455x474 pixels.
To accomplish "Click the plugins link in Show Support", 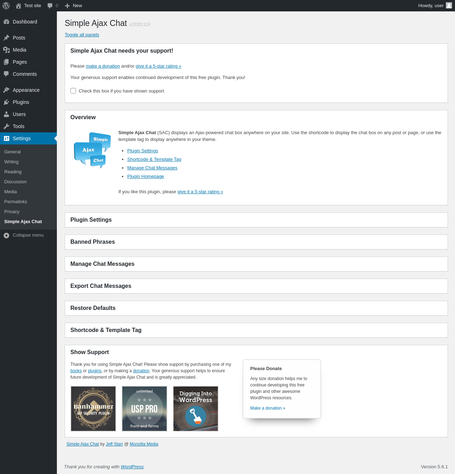I will click(95, 371).
